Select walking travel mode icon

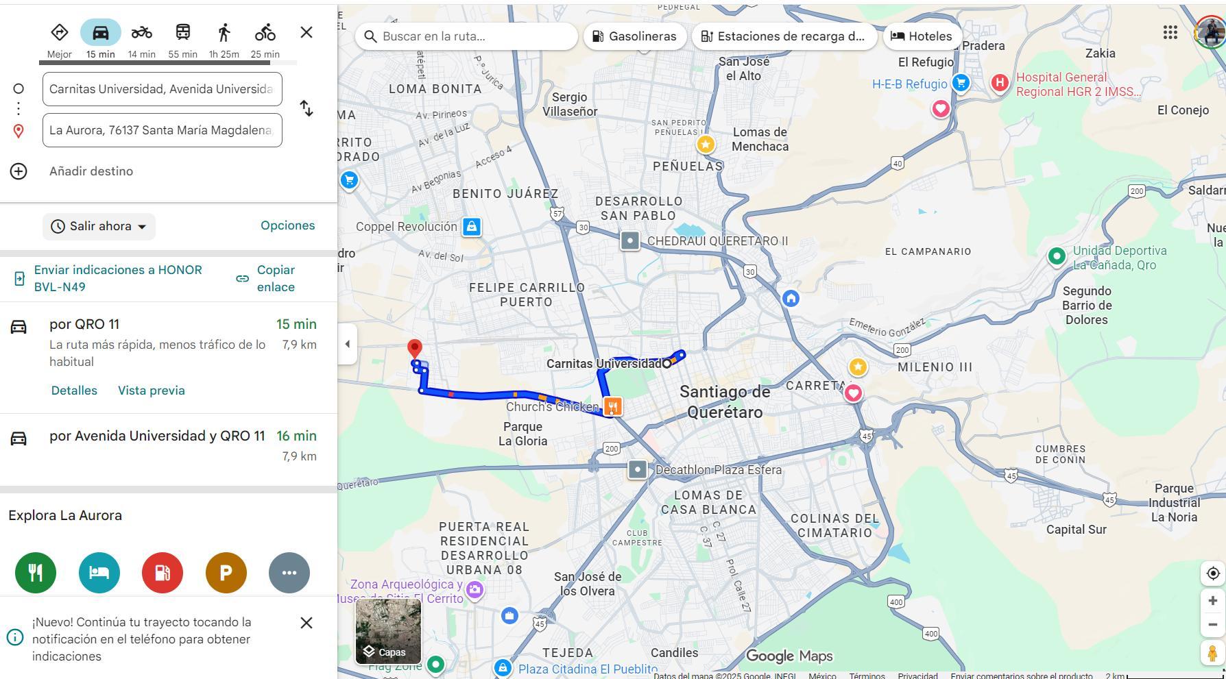click(224, 33)
